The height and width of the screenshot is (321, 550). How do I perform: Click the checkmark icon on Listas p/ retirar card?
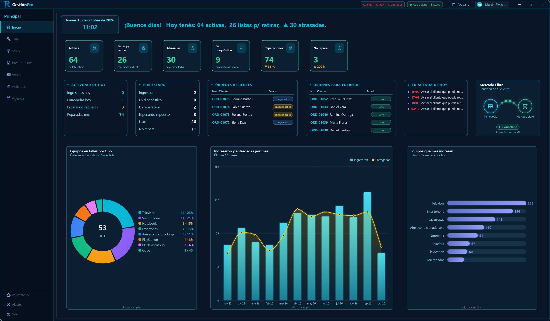click(x=144, y=48)
